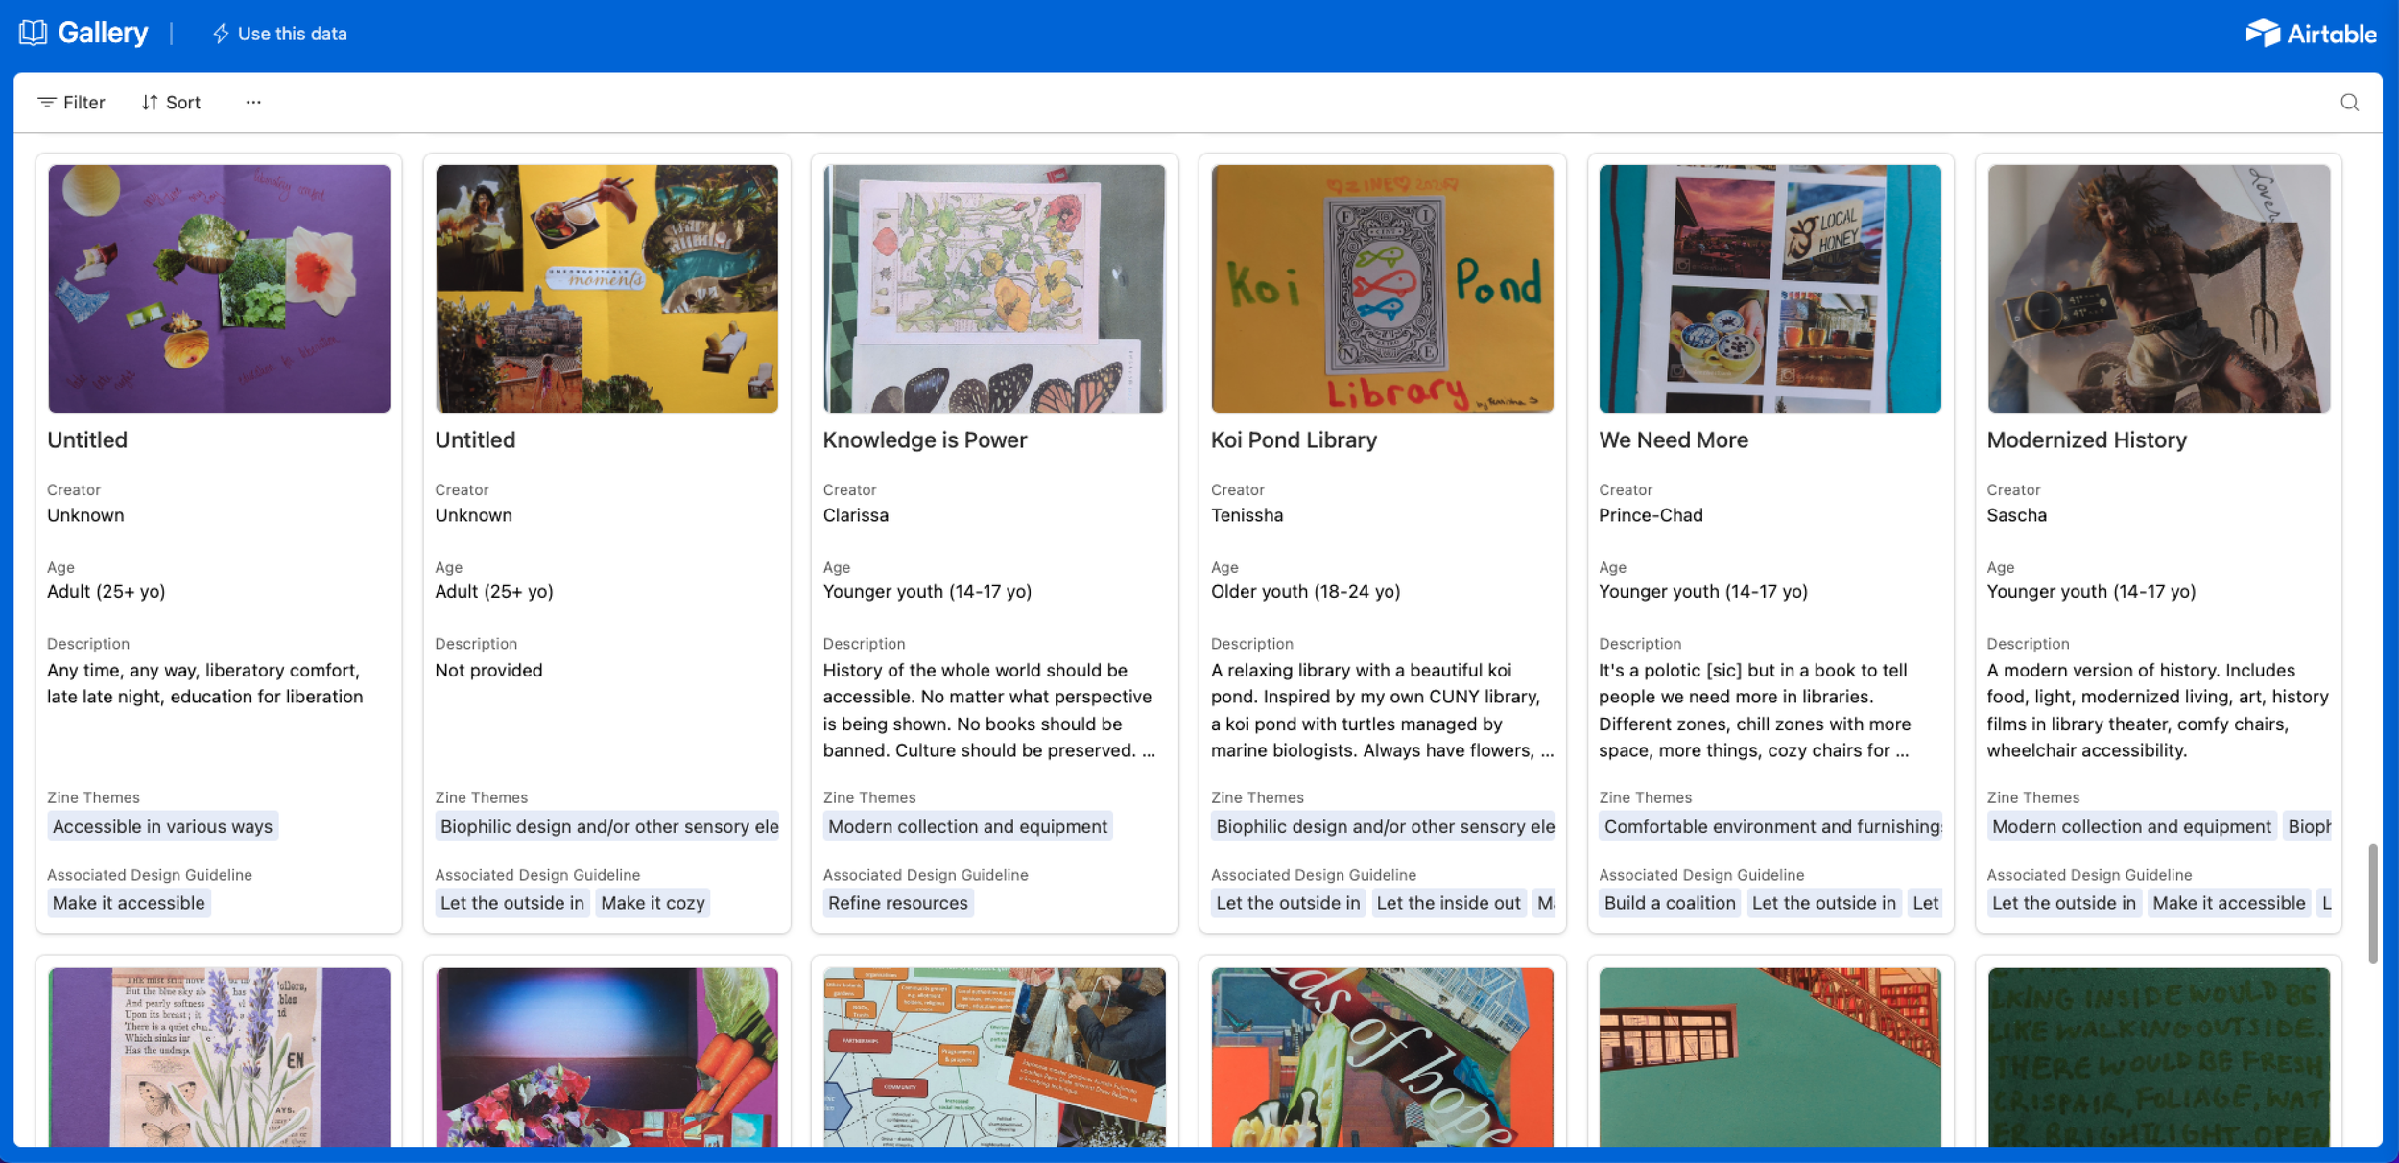Open the three-dot more options menu
Screen dimensions: 2399x1163
tap(253, 103)
